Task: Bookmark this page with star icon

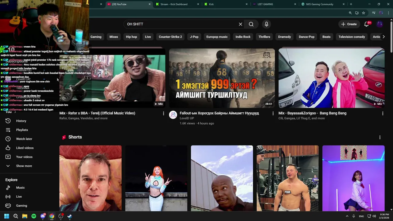Action: [x=364, y=13]
